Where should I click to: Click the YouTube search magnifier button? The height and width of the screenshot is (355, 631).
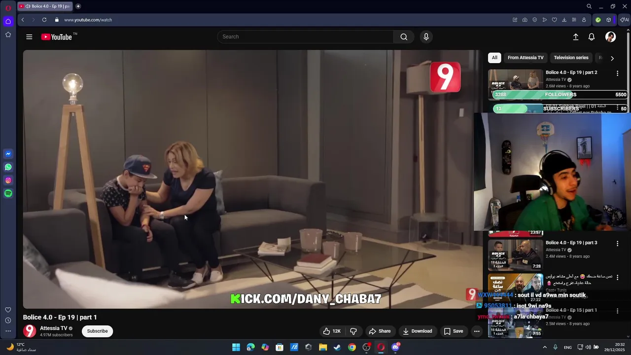tap(404, 37)
